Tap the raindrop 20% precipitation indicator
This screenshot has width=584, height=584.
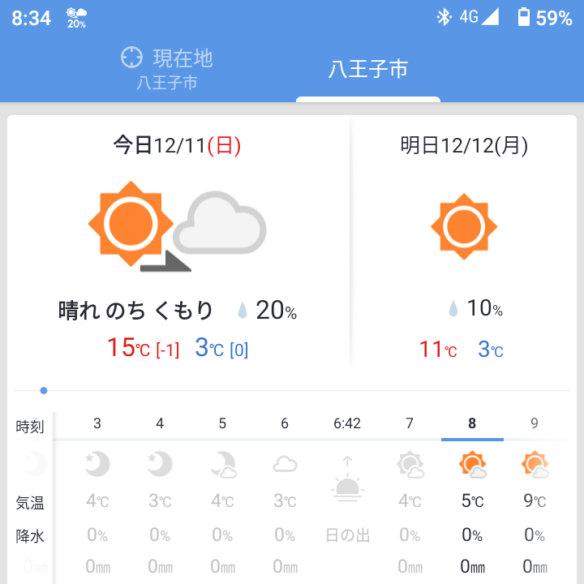tap(267, 310)
